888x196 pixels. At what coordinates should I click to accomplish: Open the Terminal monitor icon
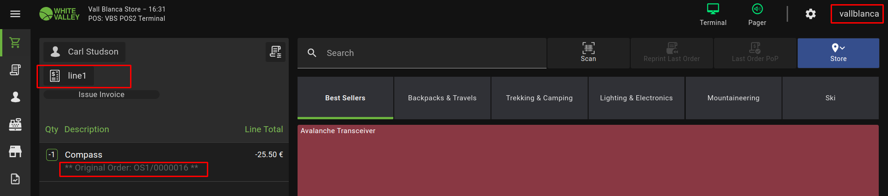pos(713,14)
